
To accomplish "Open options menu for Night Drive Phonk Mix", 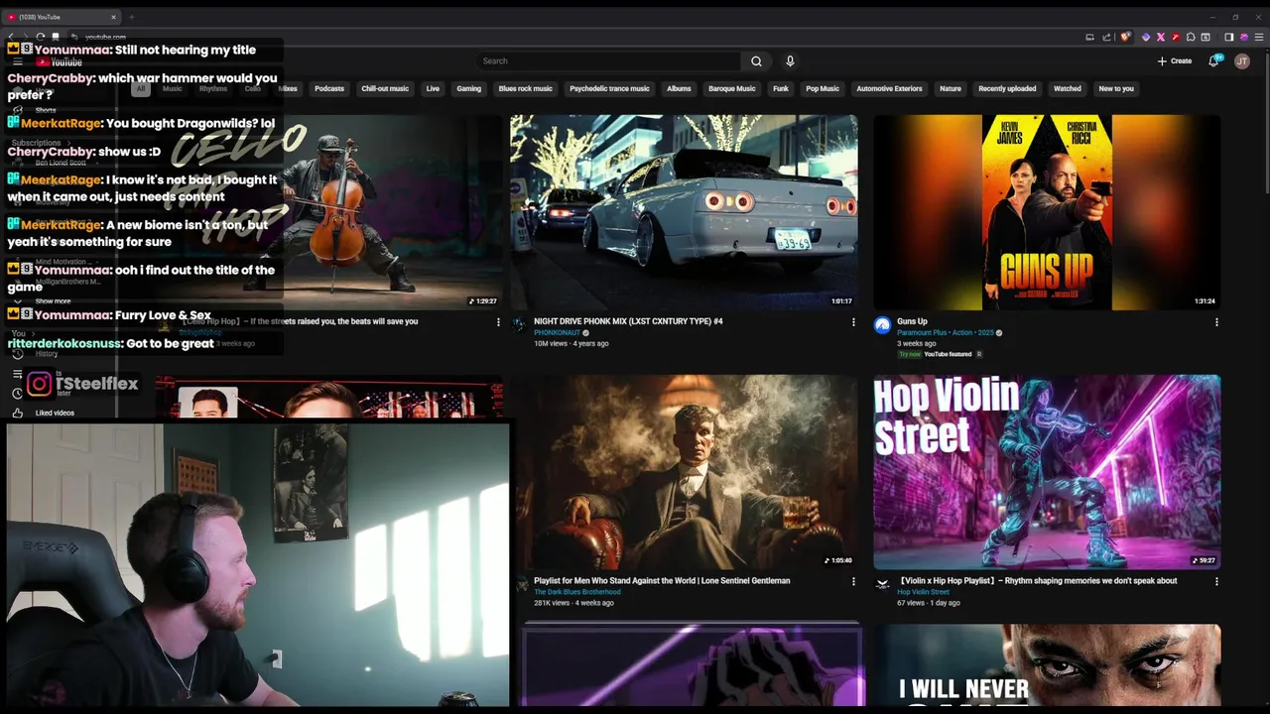I will [x=853, y=322].
